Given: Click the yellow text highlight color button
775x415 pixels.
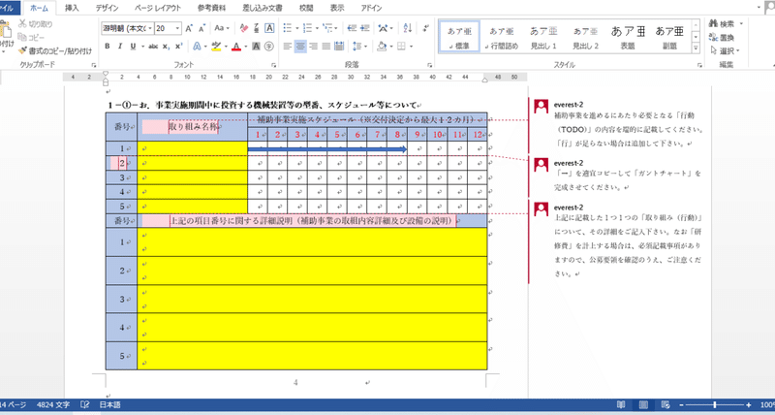Looking at the screenshot, I should (216, 47).
